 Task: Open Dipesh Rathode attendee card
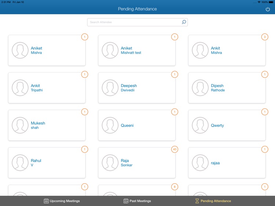(x=227, y=88)
